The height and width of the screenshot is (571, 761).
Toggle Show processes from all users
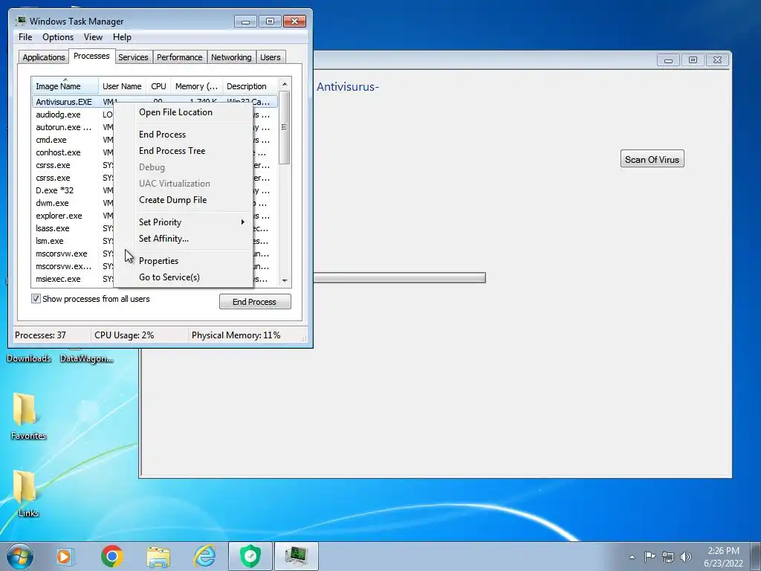[x=36, y=299]
